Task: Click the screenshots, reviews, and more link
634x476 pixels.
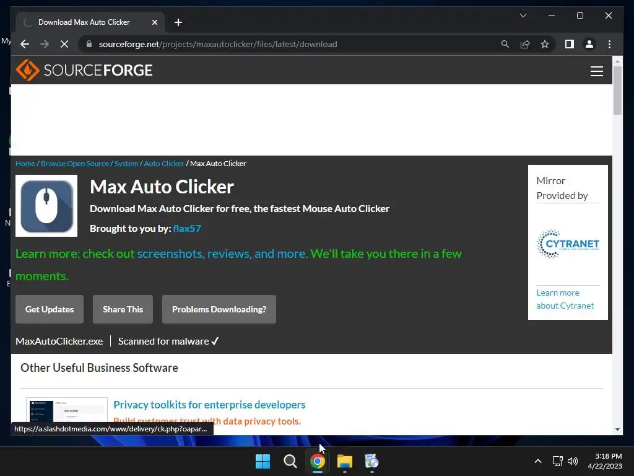Action: (x=222, y=253)
